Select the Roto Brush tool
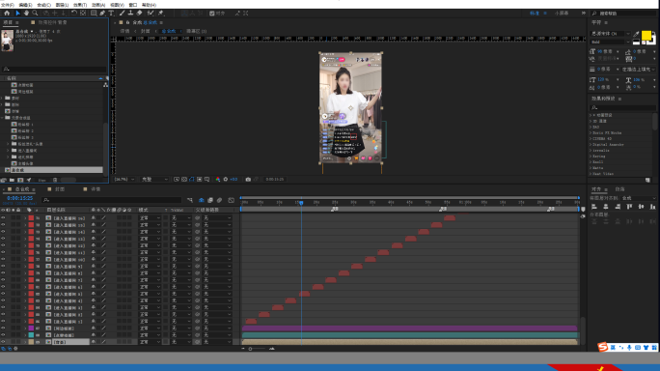The width and height of the screenshot is (660, 371). tap(151, 14)
